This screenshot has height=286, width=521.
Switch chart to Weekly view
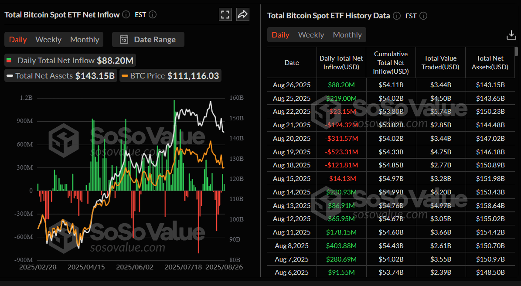pos(48,40)
